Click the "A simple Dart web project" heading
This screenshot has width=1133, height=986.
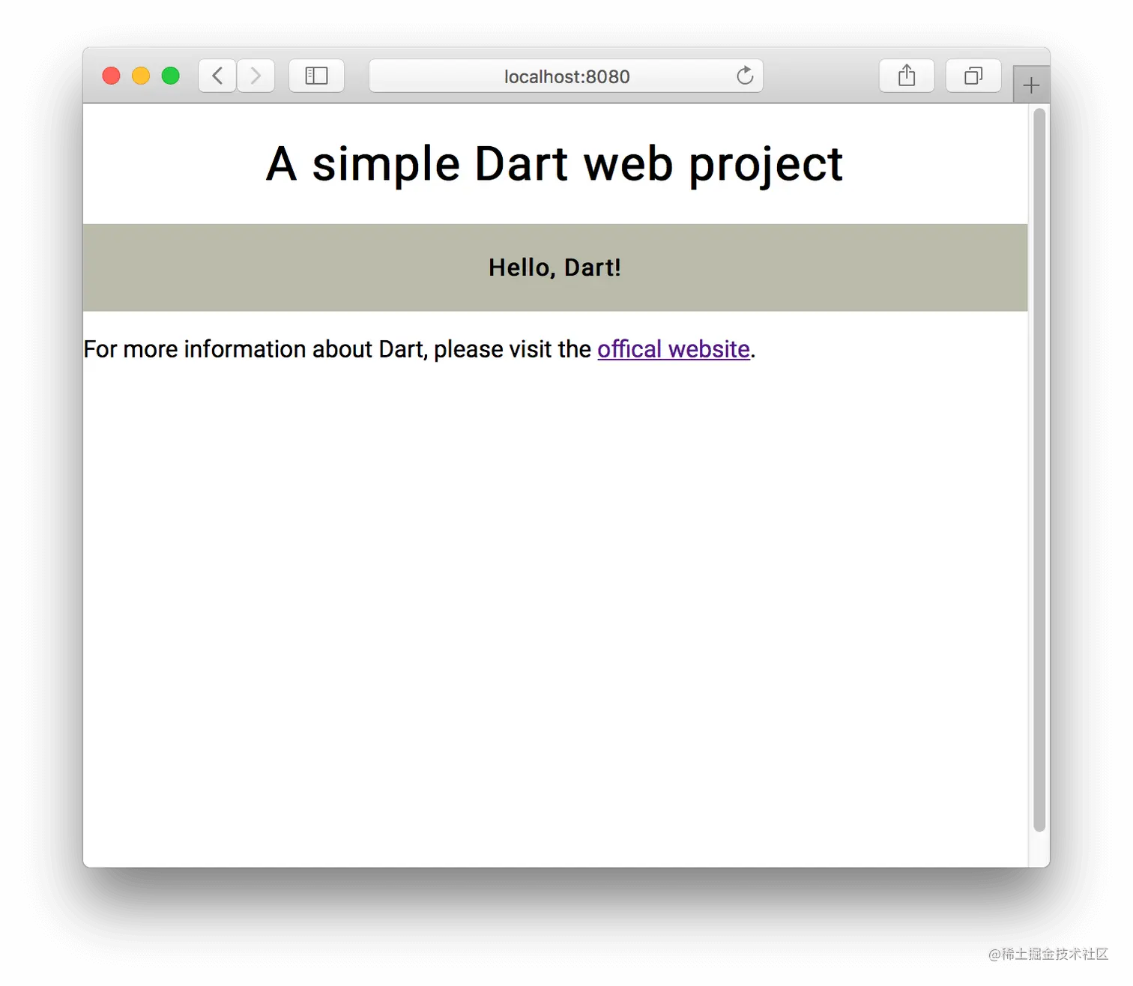(555, 164)
